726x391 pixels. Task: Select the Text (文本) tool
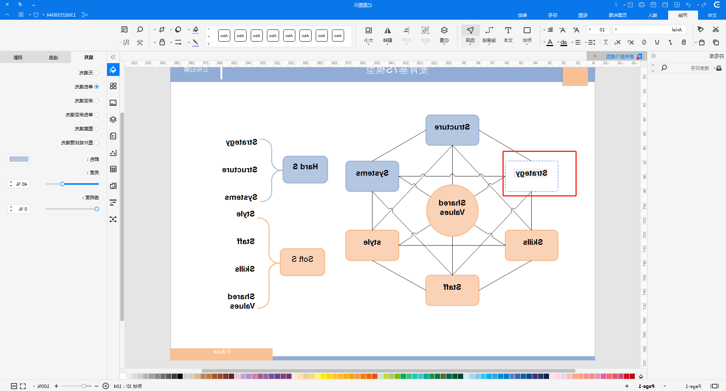pos(508,35)
